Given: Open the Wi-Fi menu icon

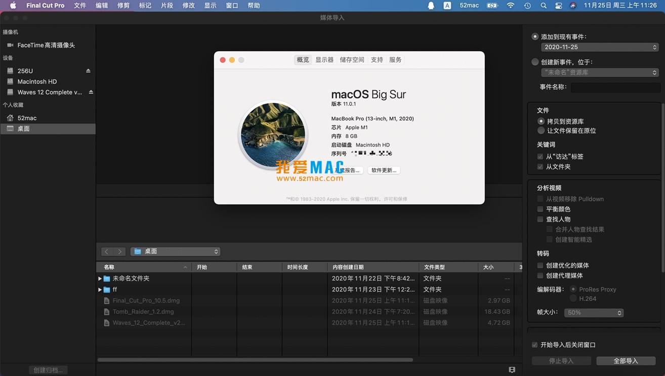Looking at the screenshot, I should coord(511,6).
